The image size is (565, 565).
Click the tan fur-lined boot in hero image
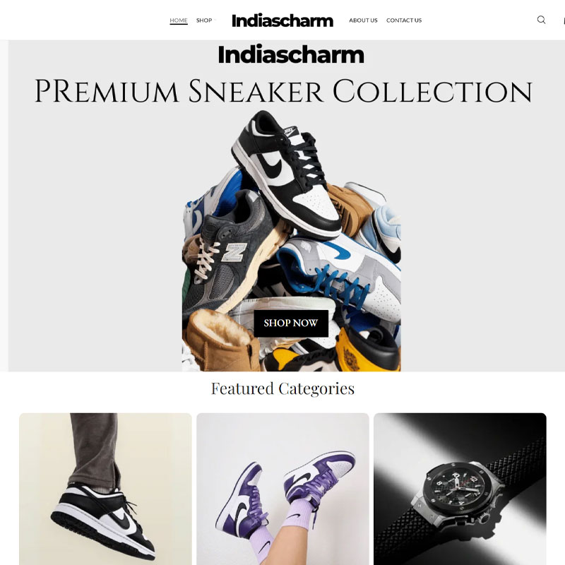coord(220,340)
